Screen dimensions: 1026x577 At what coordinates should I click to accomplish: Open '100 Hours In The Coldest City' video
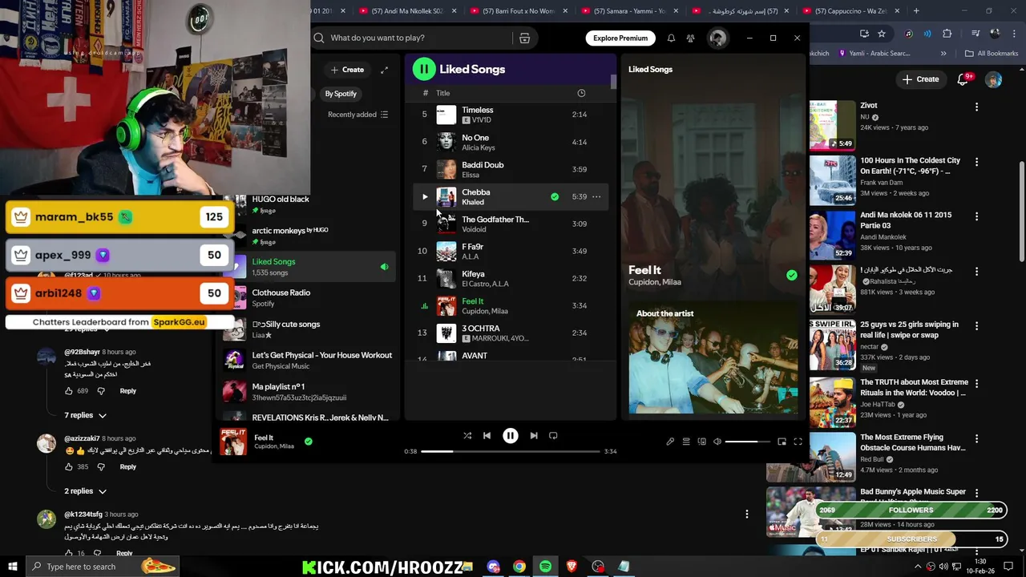tap(910, 166)
